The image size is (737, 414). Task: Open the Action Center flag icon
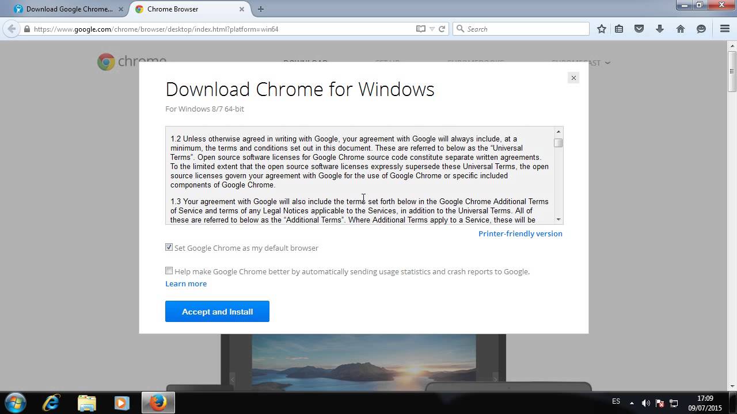(660, 403)
